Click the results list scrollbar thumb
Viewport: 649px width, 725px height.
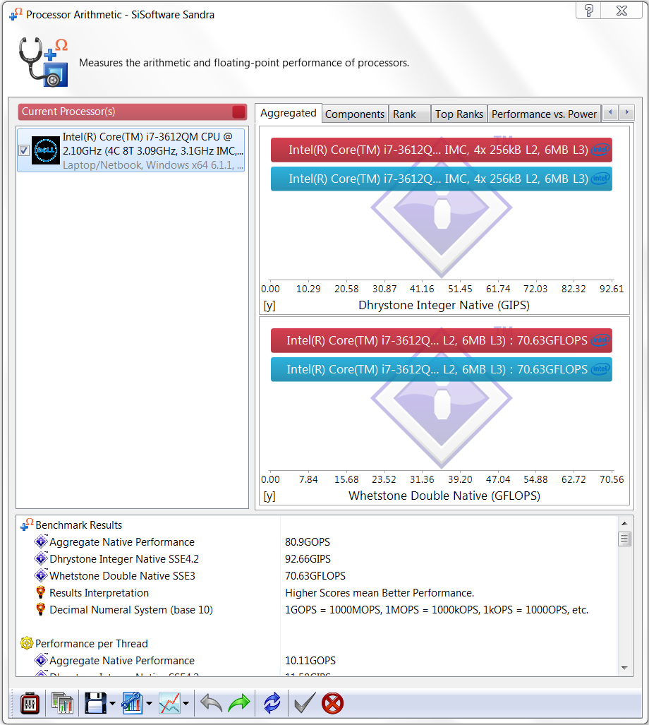[624, 539]
